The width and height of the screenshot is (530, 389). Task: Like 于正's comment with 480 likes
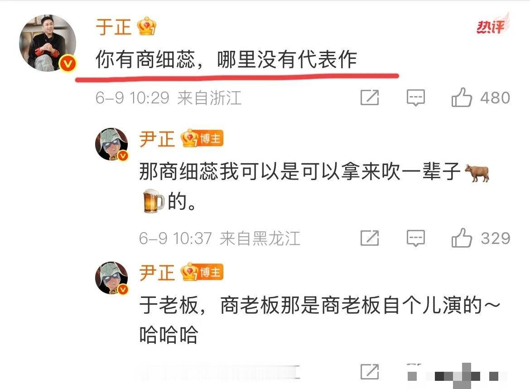(462, 97)
